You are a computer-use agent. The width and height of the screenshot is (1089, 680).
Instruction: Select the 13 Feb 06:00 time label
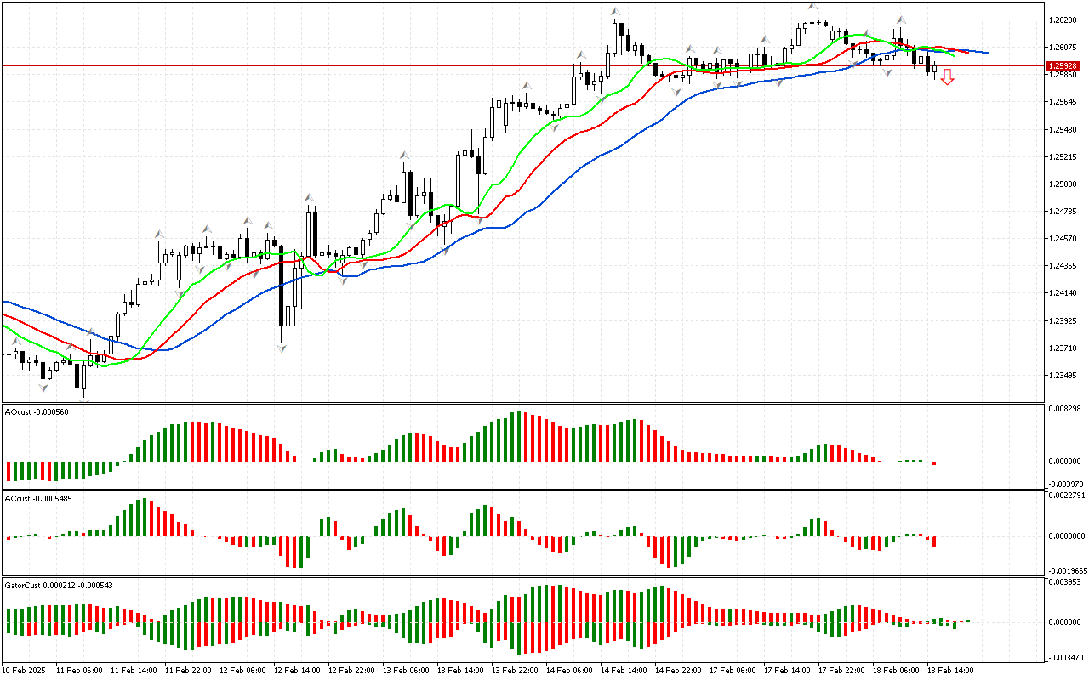click(x=406, y=670)
